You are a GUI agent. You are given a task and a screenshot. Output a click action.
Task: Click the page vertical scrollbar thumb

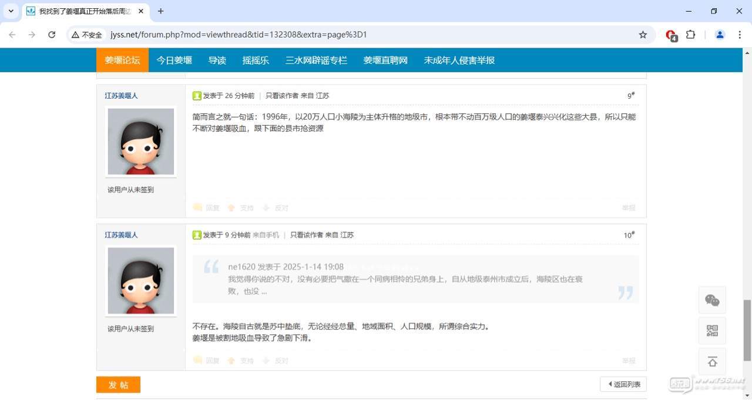point(747,330)
